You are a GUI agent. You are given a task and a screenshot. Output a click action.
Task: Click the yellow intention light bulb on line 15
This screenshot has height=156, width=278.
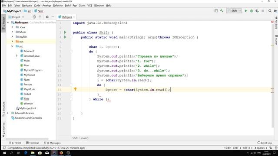(75, 89)
